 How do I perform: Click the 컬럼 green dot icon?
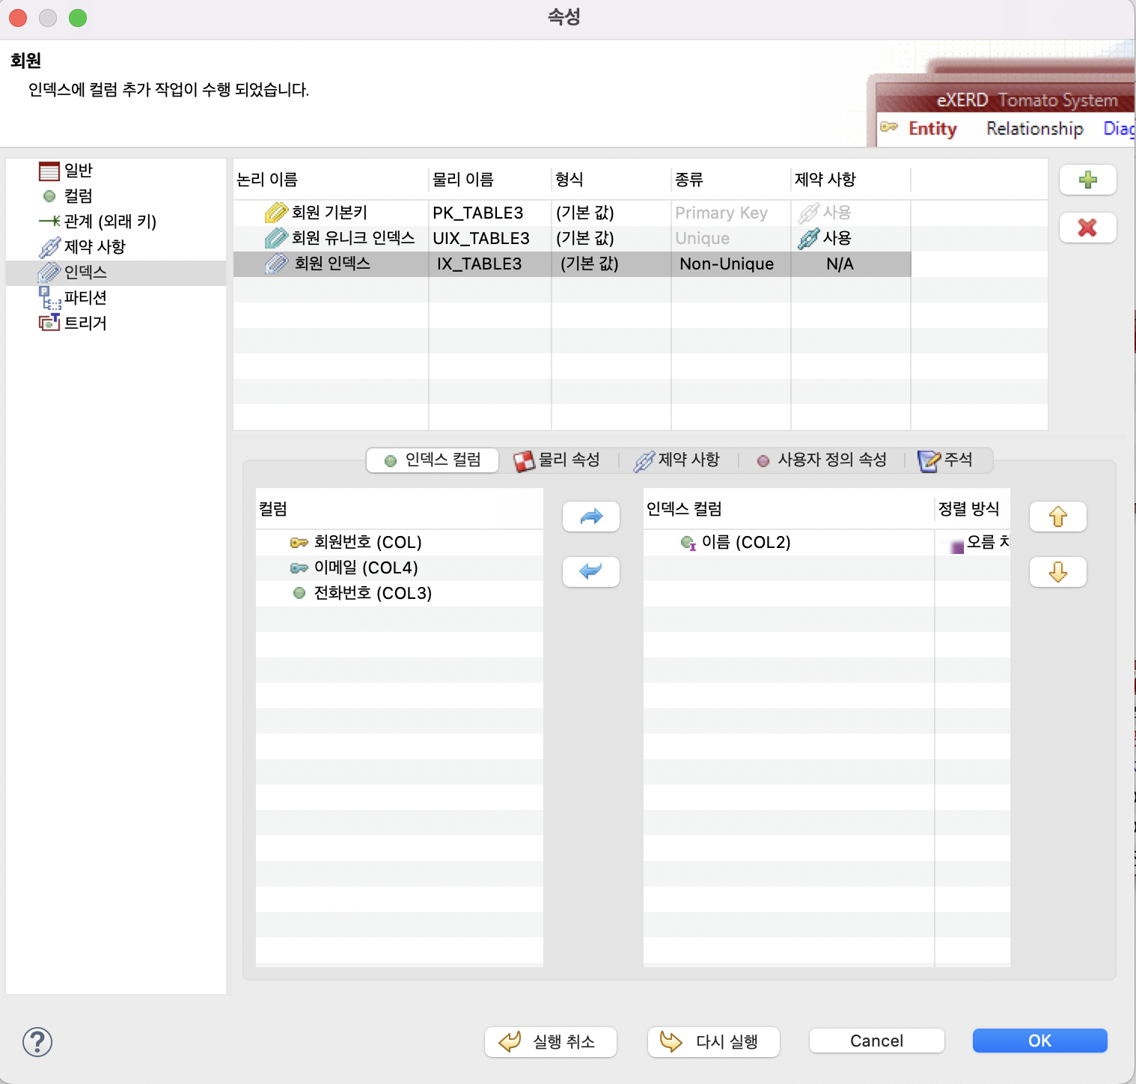49,196
